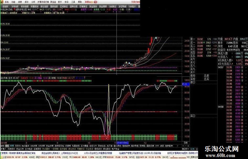
Task: Click the 区间排名 toolbar button
Action: tap(64, 7)
